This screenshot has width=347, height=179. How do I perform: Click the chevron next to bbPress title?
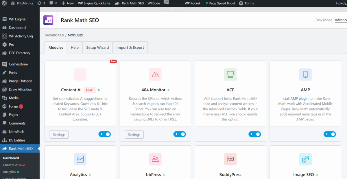[164, 175]
